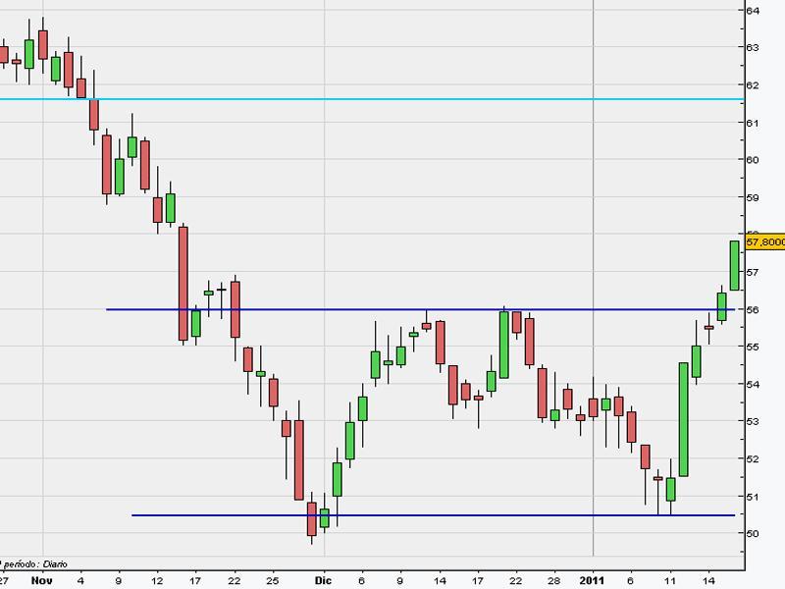
Task: Click the date label 12 on time axis
Action: [157, 581]
